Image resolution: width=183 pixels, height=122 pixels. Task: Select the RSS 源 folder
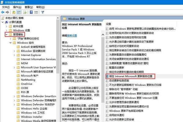(25, 92)
